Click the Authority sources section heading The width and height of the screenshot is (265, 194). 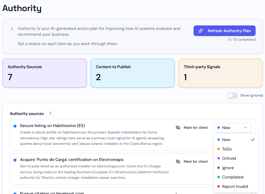[x=27, y=114]
